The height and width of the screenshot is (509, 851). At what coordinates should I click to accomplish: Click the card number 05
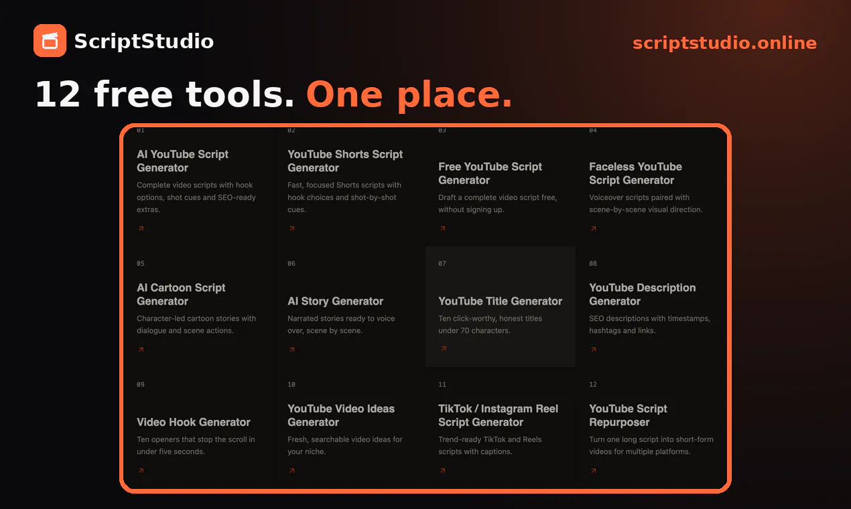tap(141, 264)
